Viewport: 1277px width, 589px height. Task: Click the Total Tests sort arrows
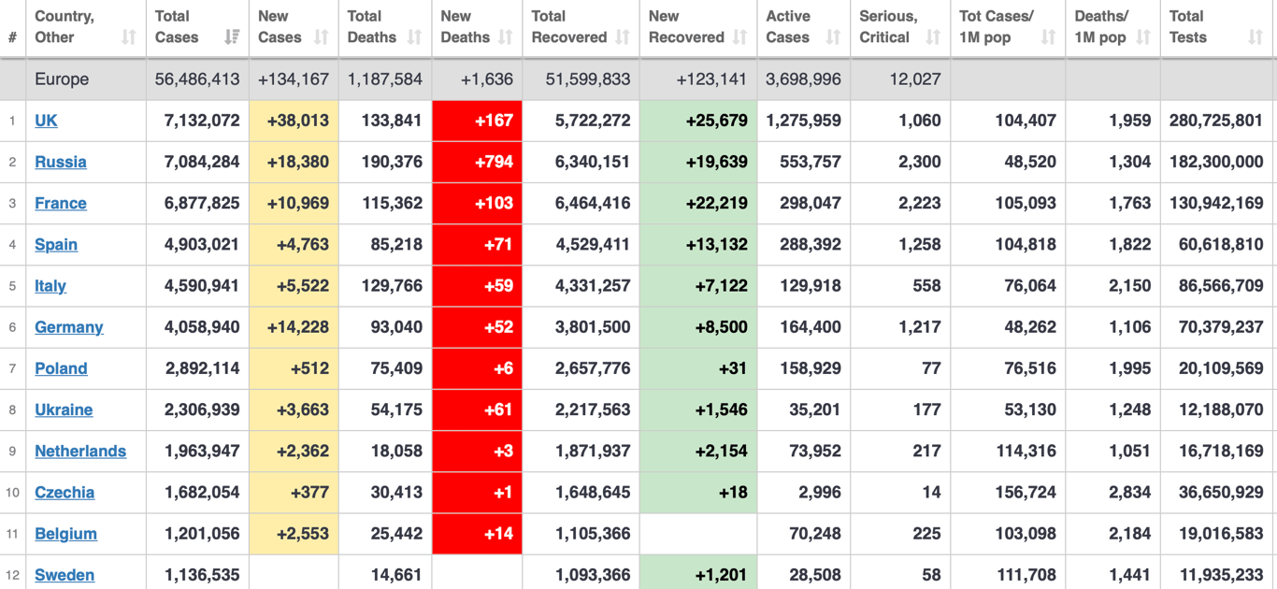pyautogui.click(x=1255, y=37)
